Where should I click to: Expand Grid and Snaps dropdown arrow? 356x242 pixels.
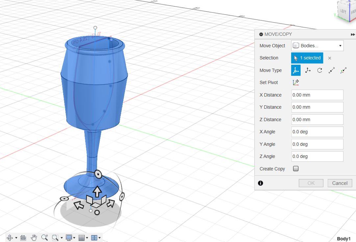point(87,238)
